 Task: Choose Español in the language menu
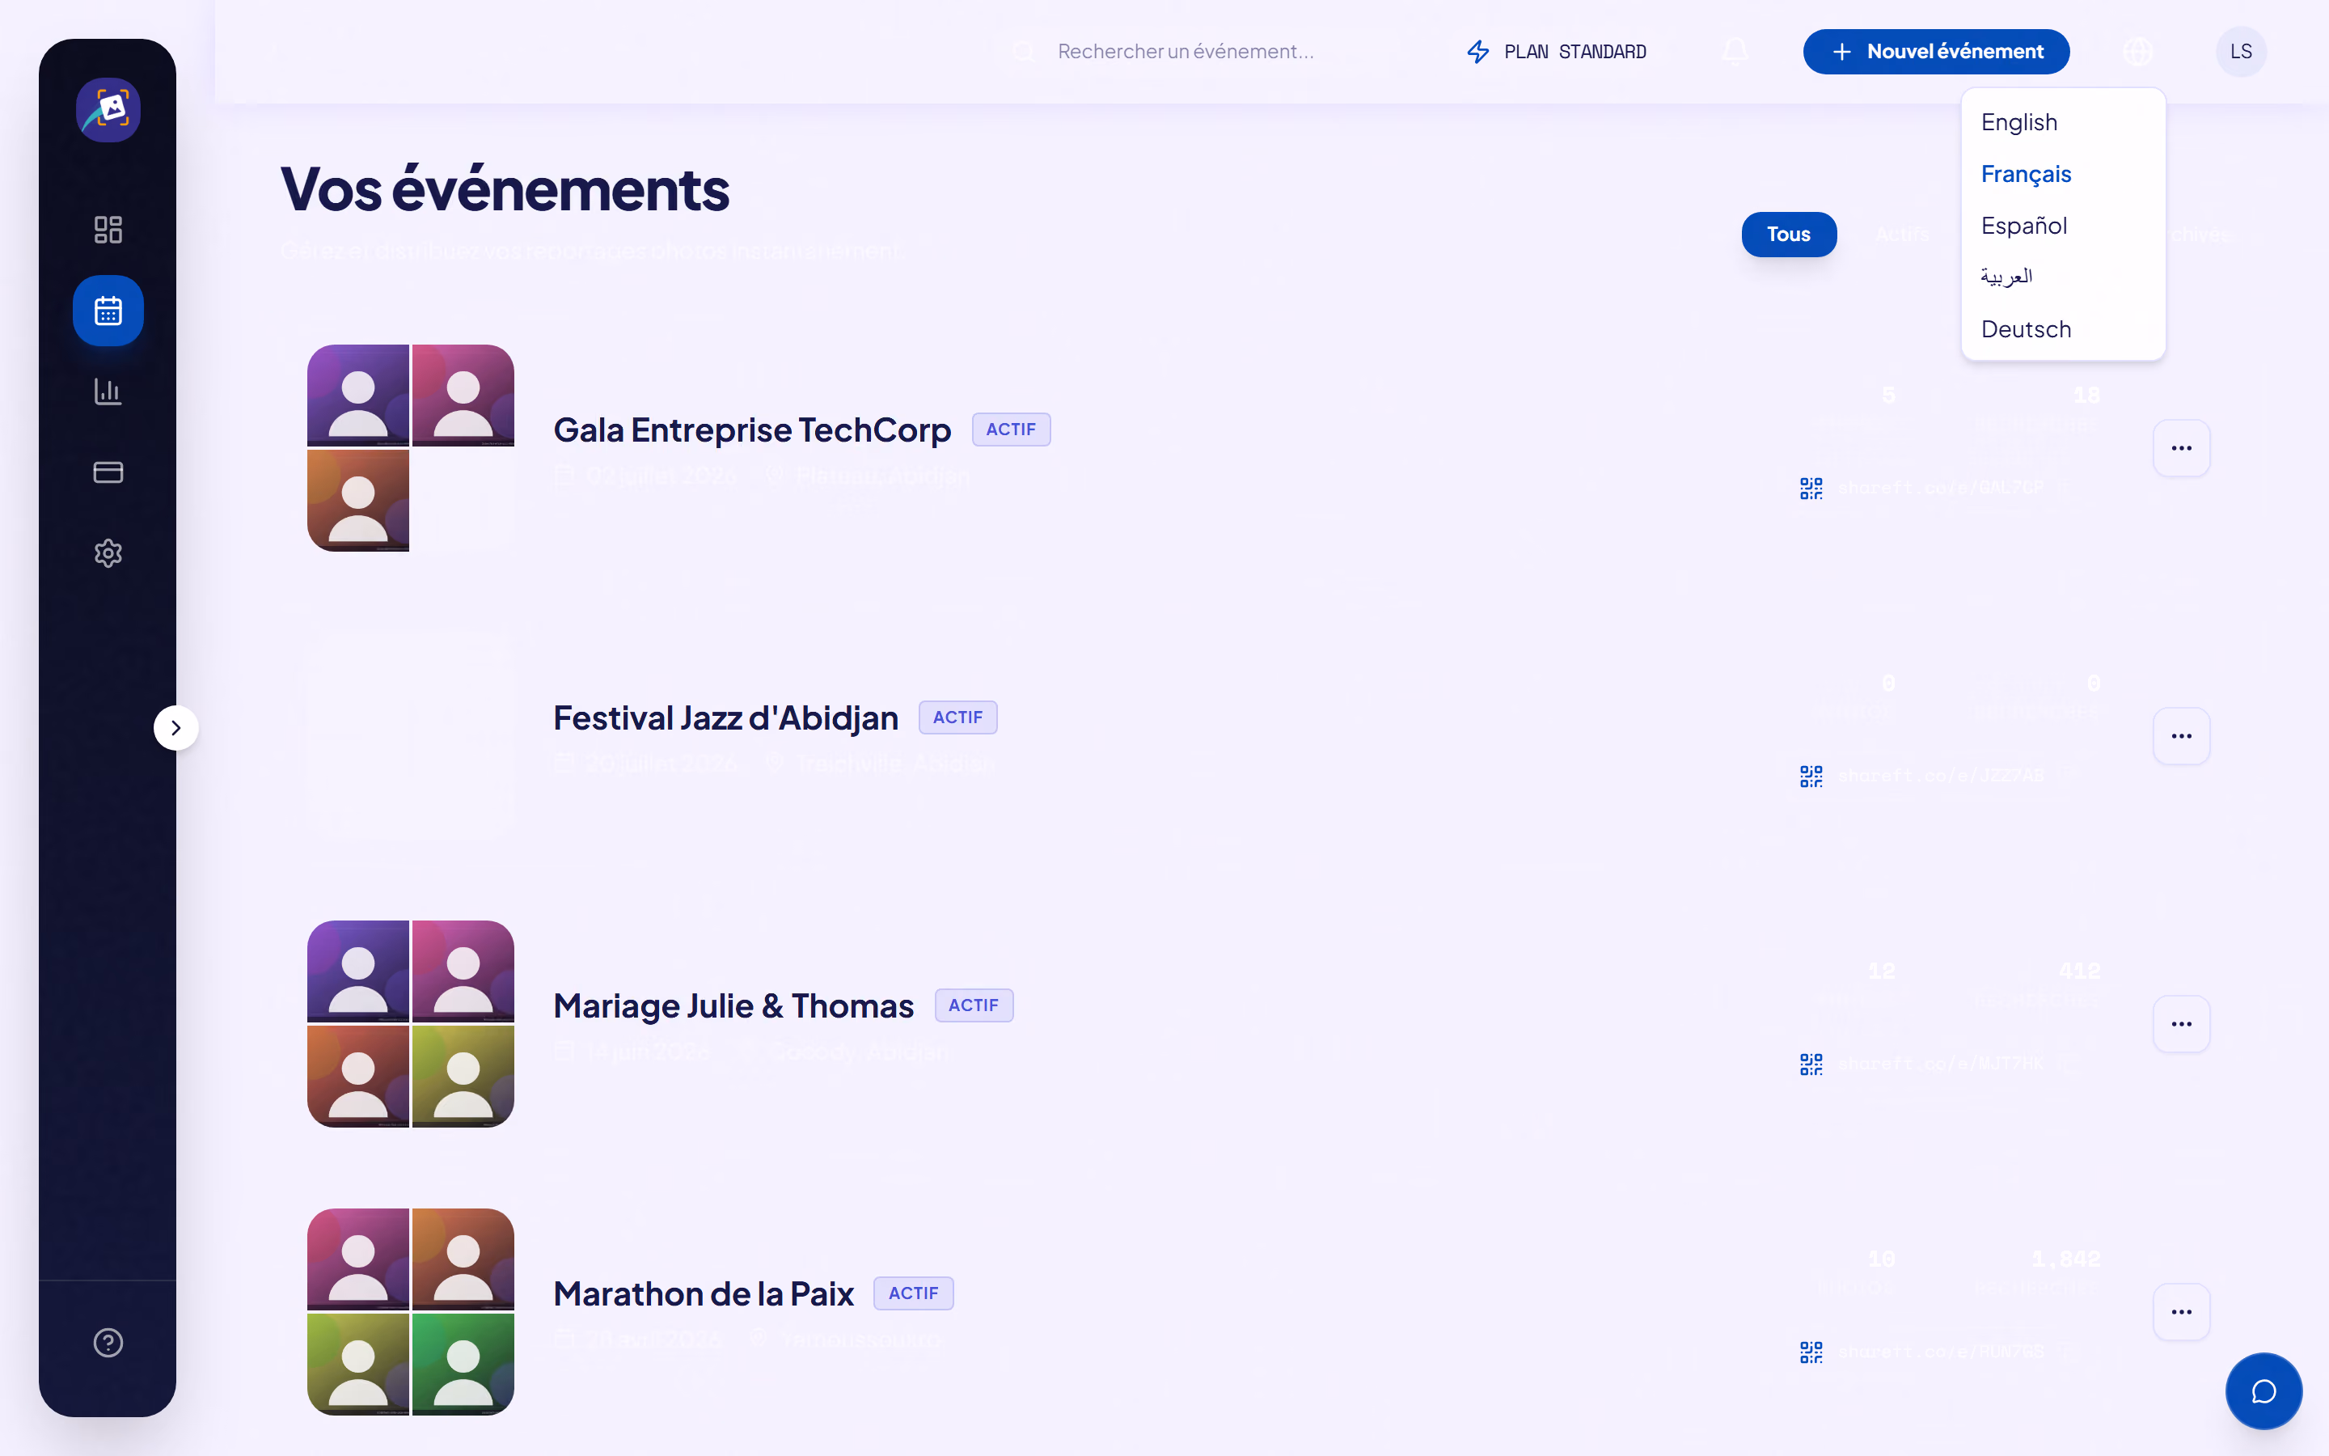click(x=2064, y=226)
